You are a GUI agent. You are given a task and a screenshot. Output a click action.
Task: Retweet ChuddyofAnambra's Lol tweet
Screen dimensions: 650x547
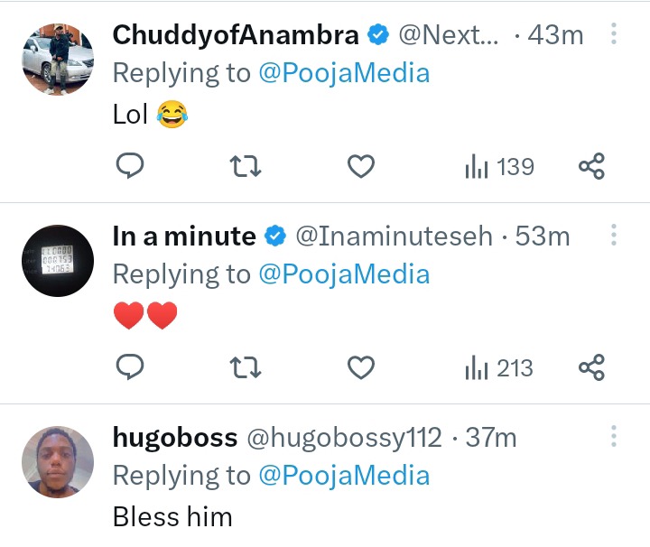[x=246, y=167]
